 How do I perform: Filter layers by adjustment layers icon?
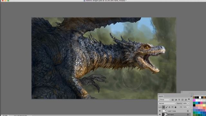176,100
